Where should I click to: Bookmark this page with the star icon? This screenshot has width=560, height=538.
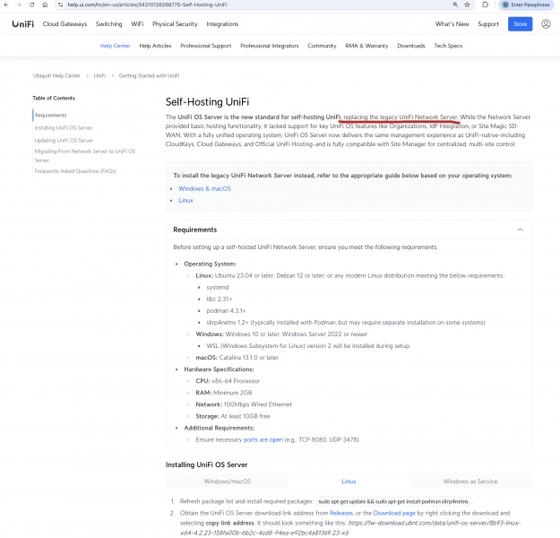point(467,4)
